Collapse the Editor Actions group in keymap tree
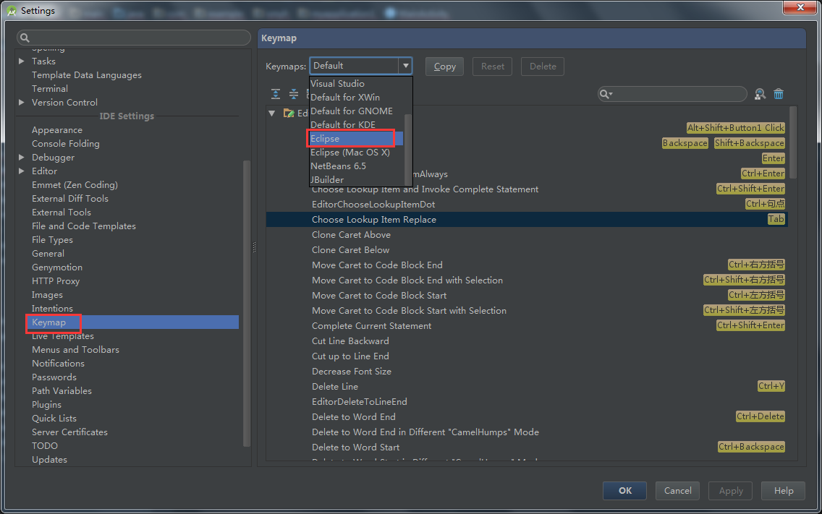The width and height of the screenshot is (822, 514). click(x=272, y=113)
